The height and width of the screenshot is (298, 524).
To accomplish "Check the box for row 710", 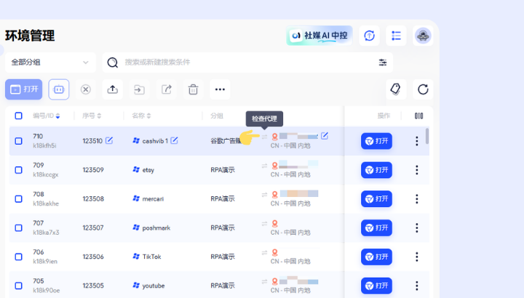I will point(19,141).
